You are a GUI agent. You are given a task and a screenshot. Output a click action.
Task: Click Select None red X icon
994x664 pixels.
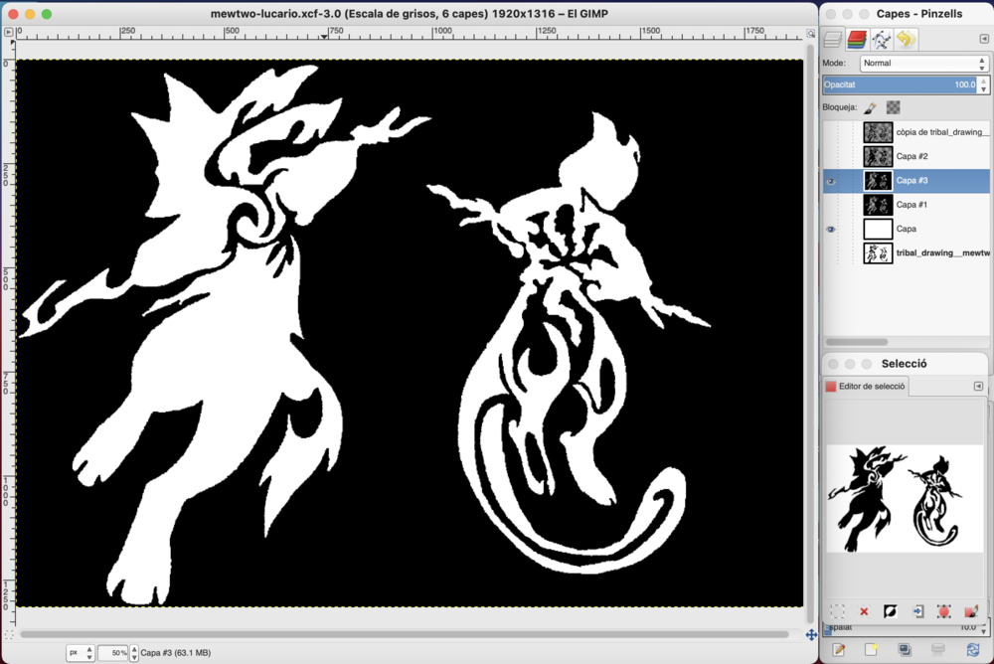tap(864, 611)
